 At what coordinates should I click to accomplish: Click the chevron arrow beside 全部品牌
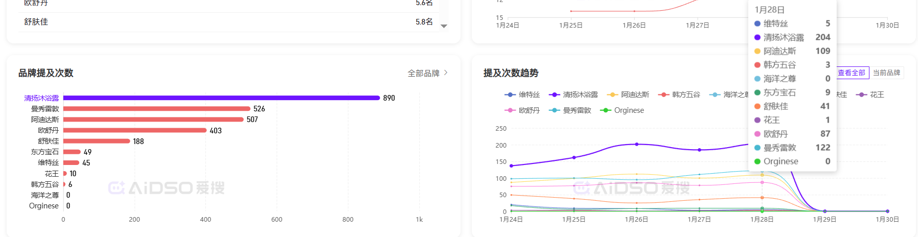(446, 73)
